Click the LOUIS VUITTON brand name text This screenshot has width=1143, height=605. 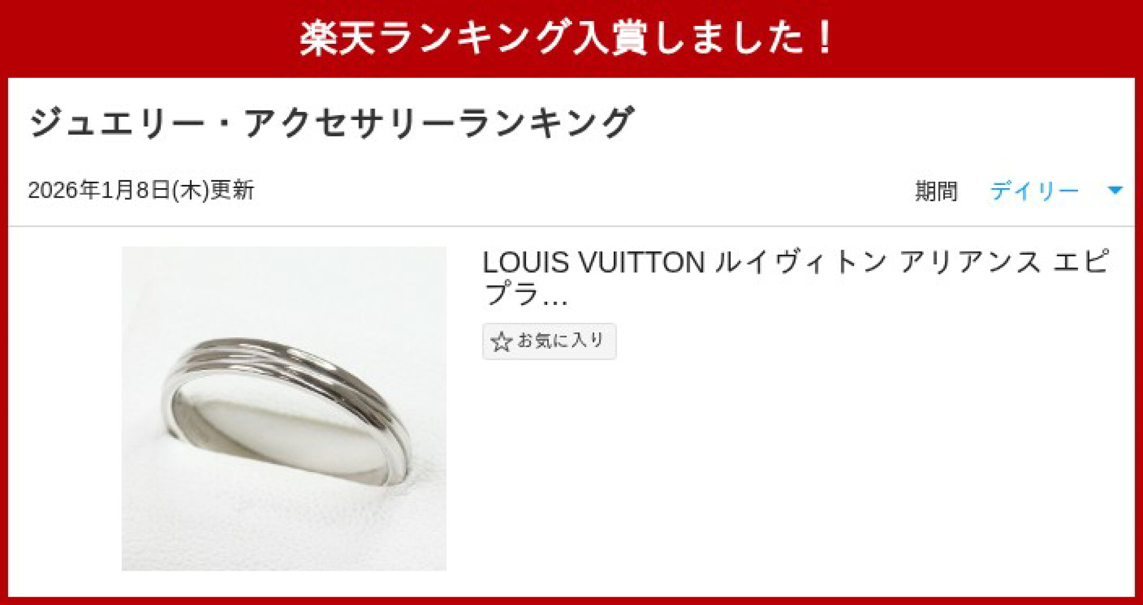point(594,263)
